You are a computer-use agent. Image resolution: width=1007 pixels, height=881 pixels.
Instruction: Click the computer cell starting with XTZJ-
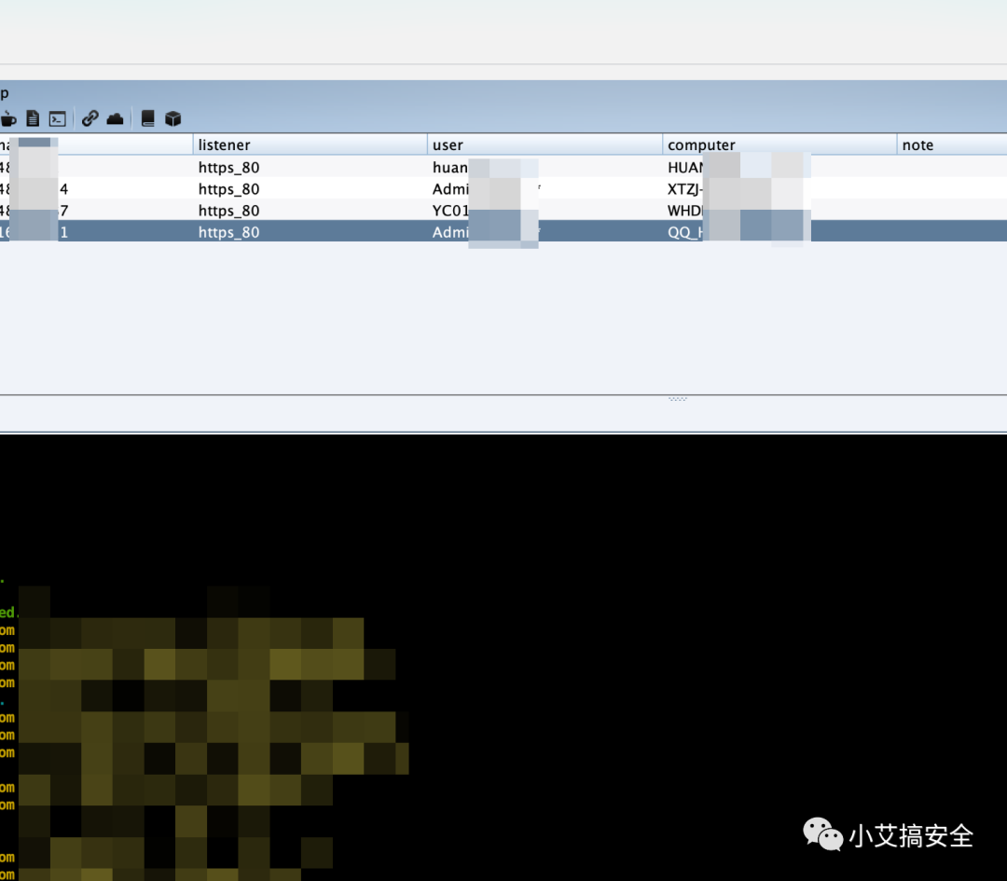tap(779, 188)
